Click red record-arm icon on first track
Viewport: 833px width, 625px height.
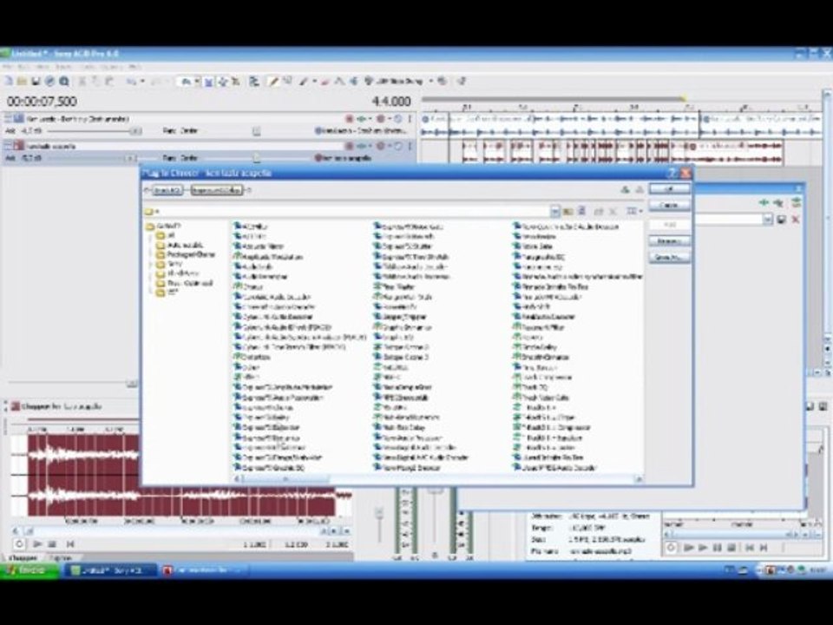(350, 118)
